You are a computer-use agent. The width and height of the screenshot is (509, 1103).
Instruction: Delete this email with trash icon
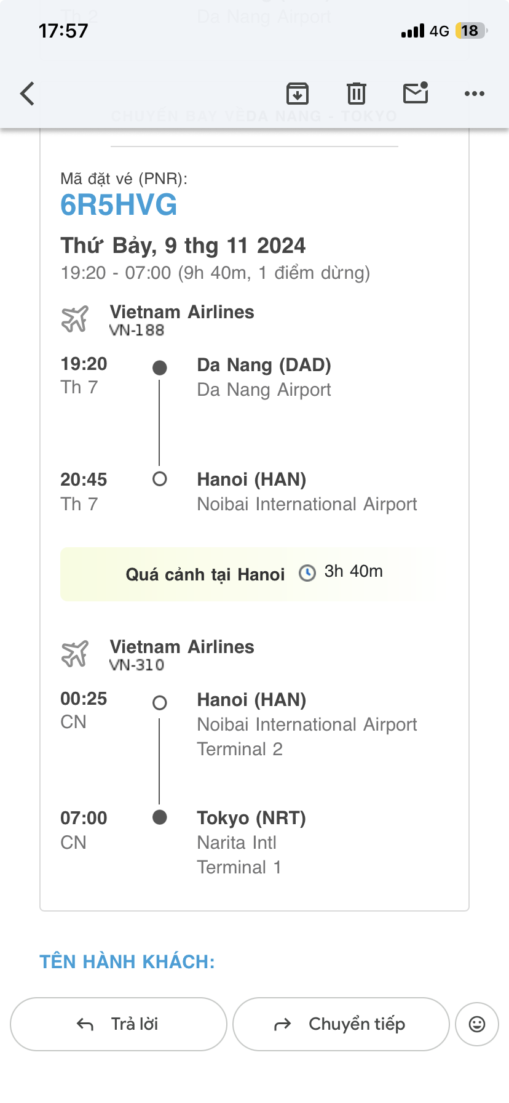357,94
